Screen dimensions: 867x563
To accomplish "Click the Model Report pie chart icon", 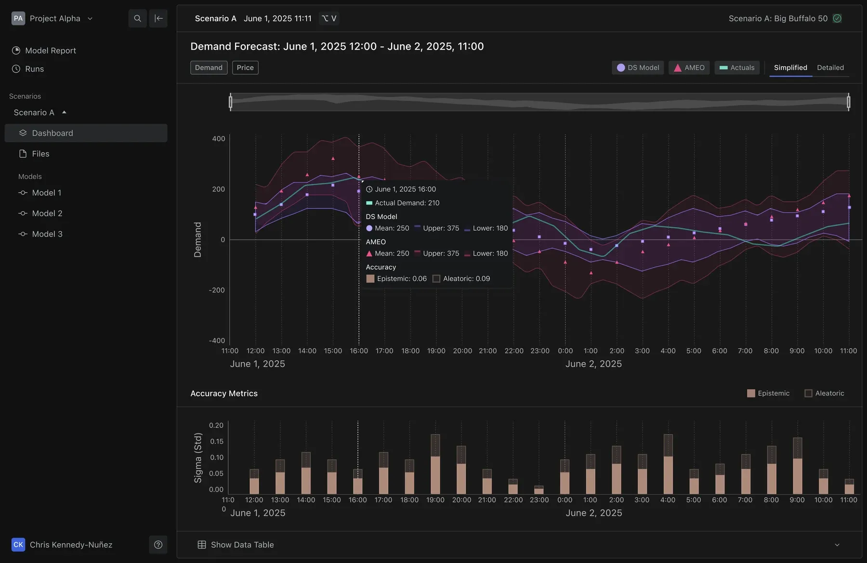I will pyautogui.click(x=16, y=51).
